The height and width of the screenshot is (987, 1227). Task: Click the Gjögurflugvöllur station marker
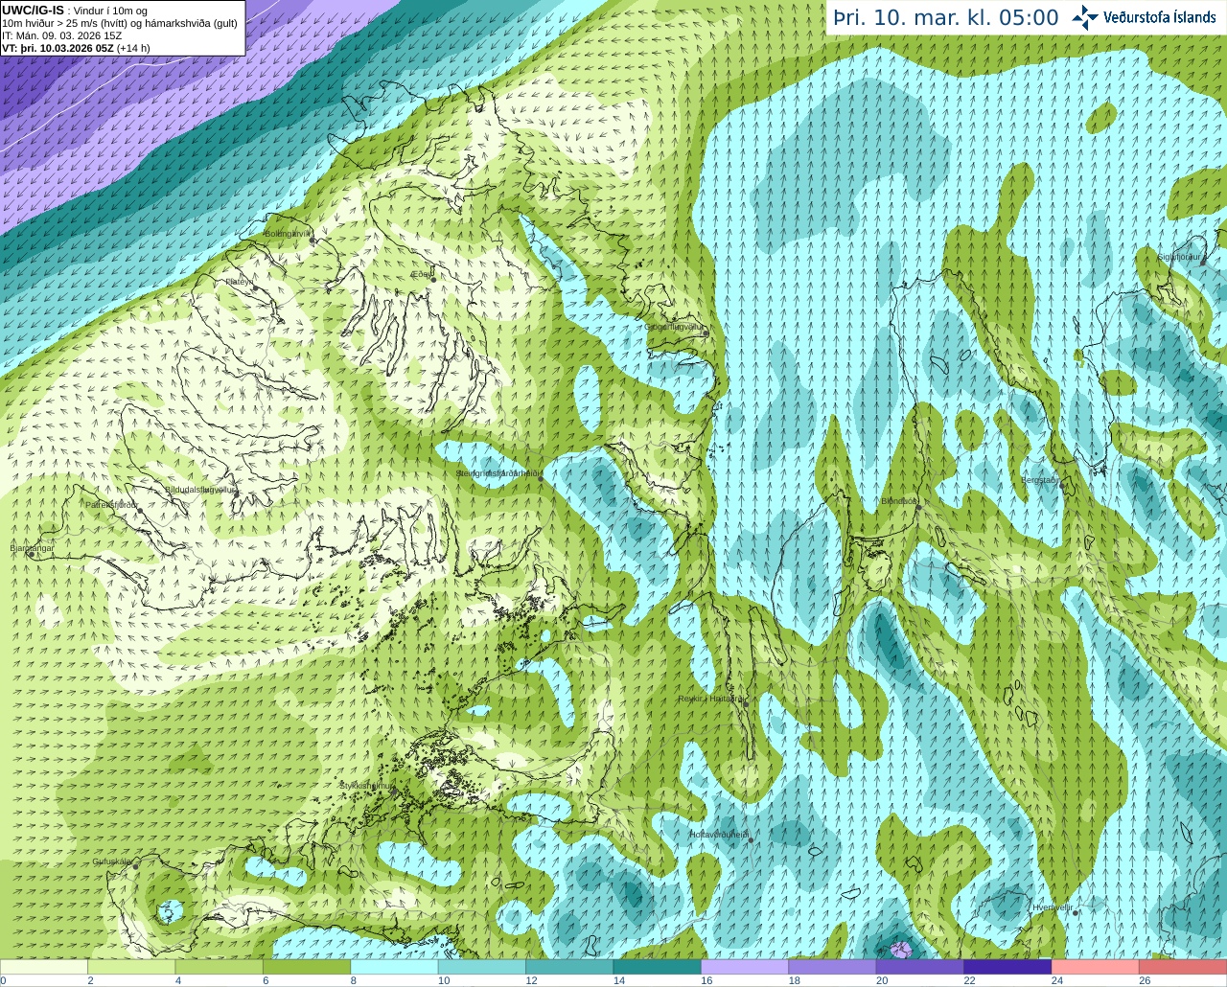[x=705, y=333]
